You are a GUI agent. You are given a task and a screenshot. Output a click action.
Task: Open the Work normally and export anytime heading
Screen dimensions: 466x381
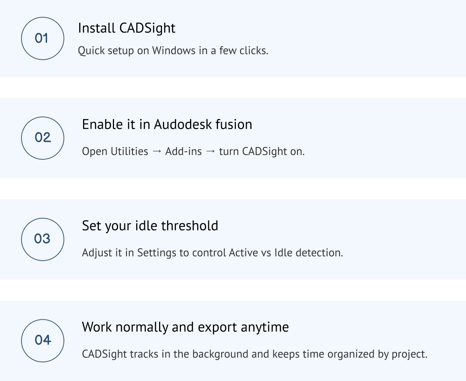coord(185,327)
